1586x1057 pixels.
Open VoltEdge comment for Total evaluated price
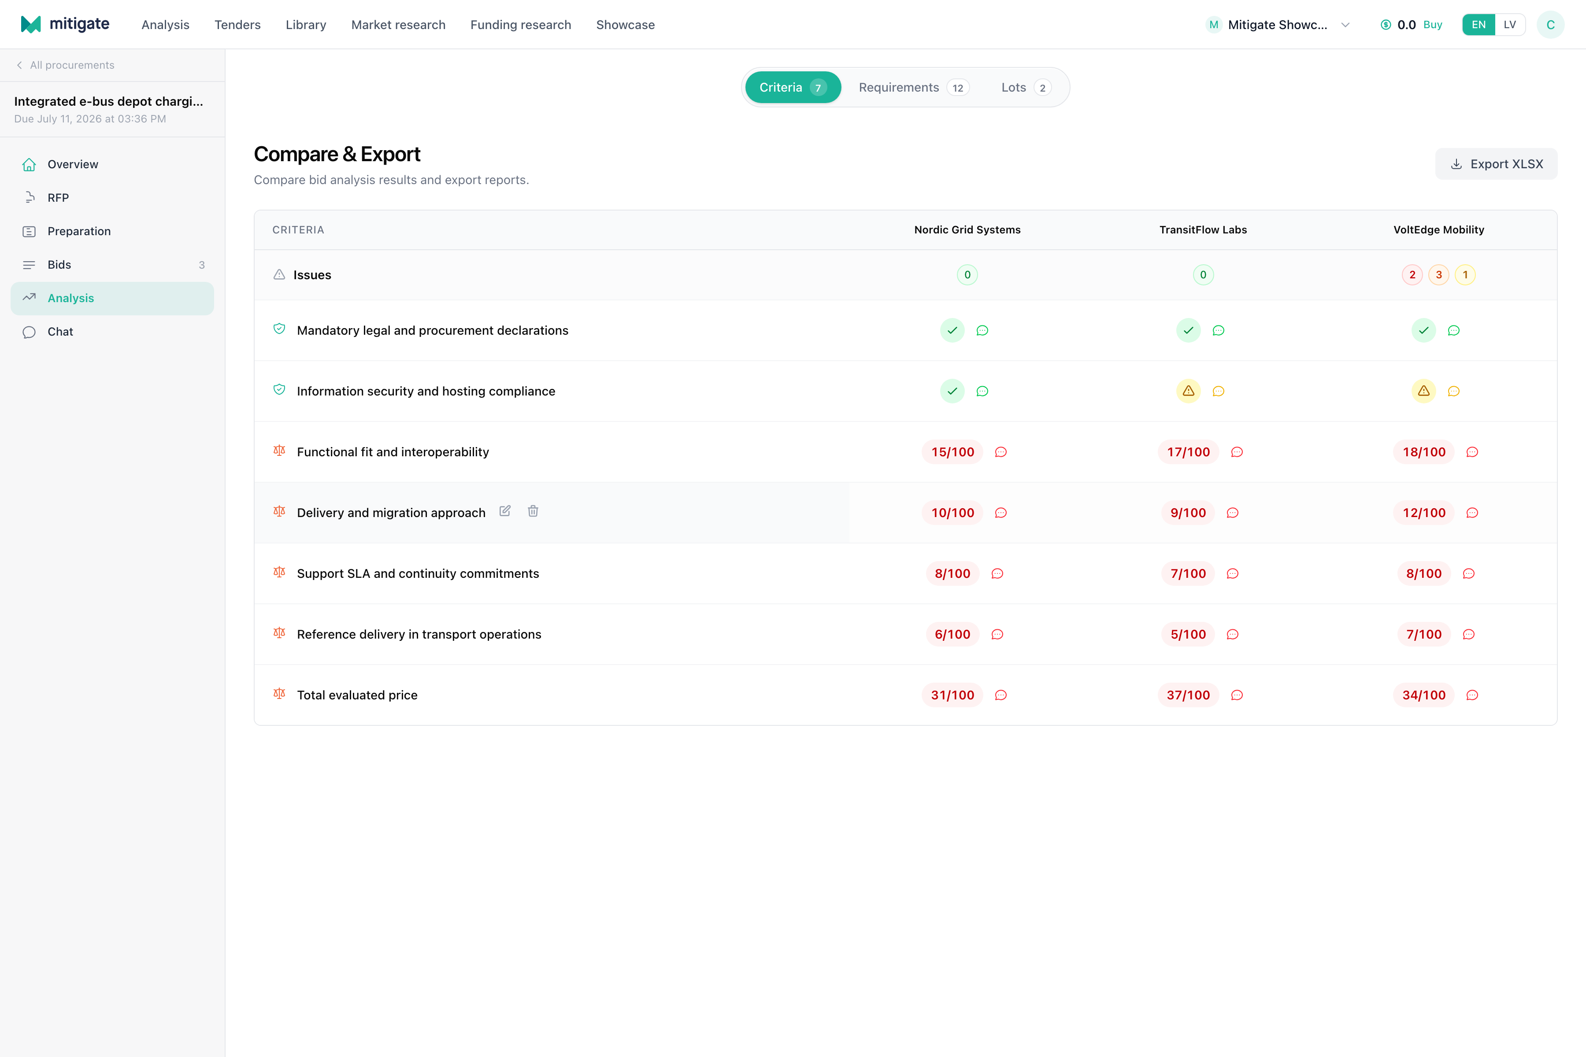pyautogui.click(x=1472, y=695)
